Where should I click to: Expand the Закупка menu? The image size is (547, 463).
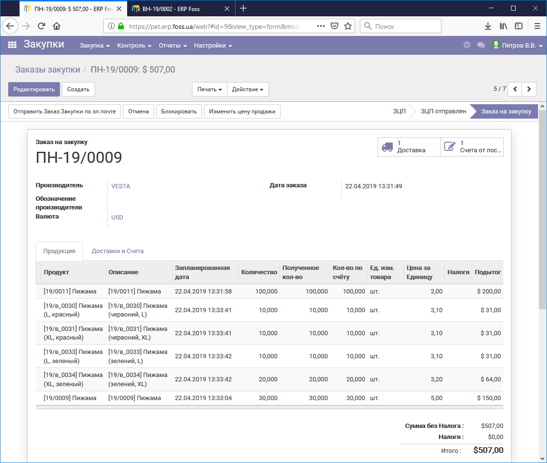[x=95, y=46]
